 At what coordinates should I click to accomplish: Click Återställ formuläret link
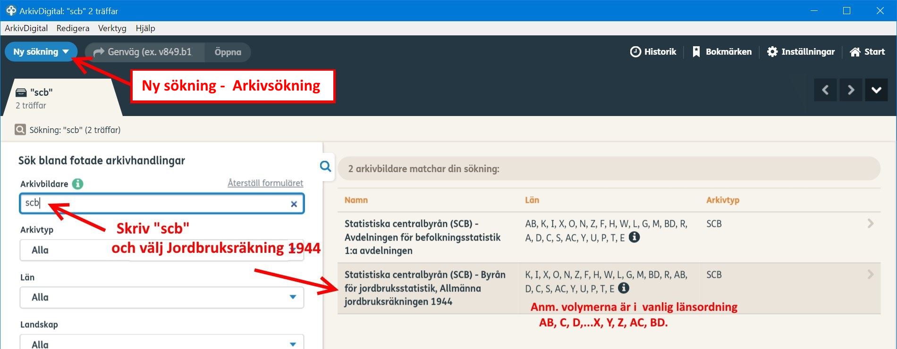(265, 183)
